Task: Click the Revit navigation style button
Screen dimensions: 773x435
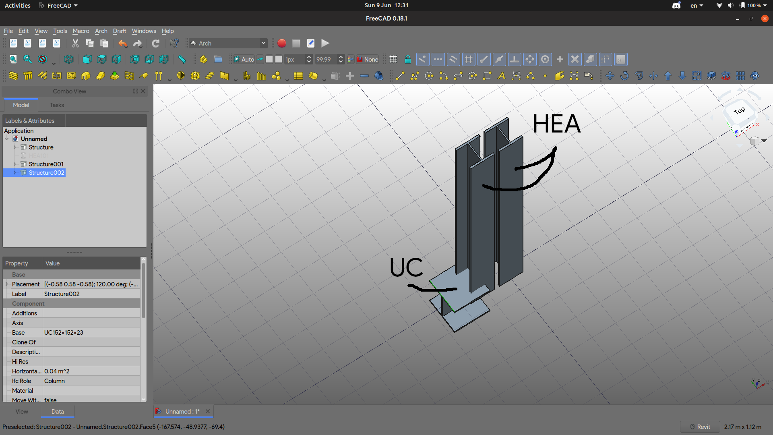Action: pyautogui.click(x=700, y=427)
